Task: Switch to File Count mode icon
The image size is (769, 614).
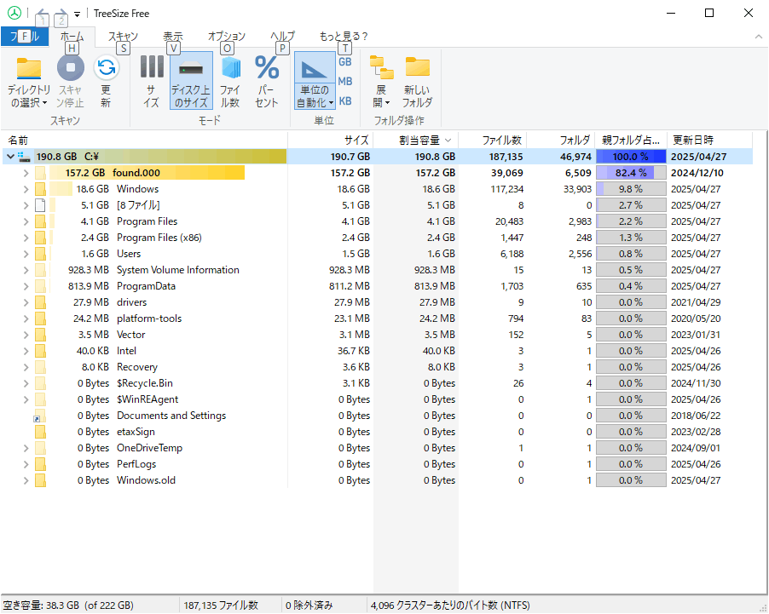Action: pos(229,67)
